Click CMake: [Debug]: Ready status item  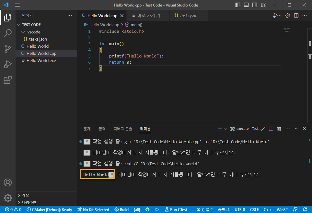tap(49, 210)
